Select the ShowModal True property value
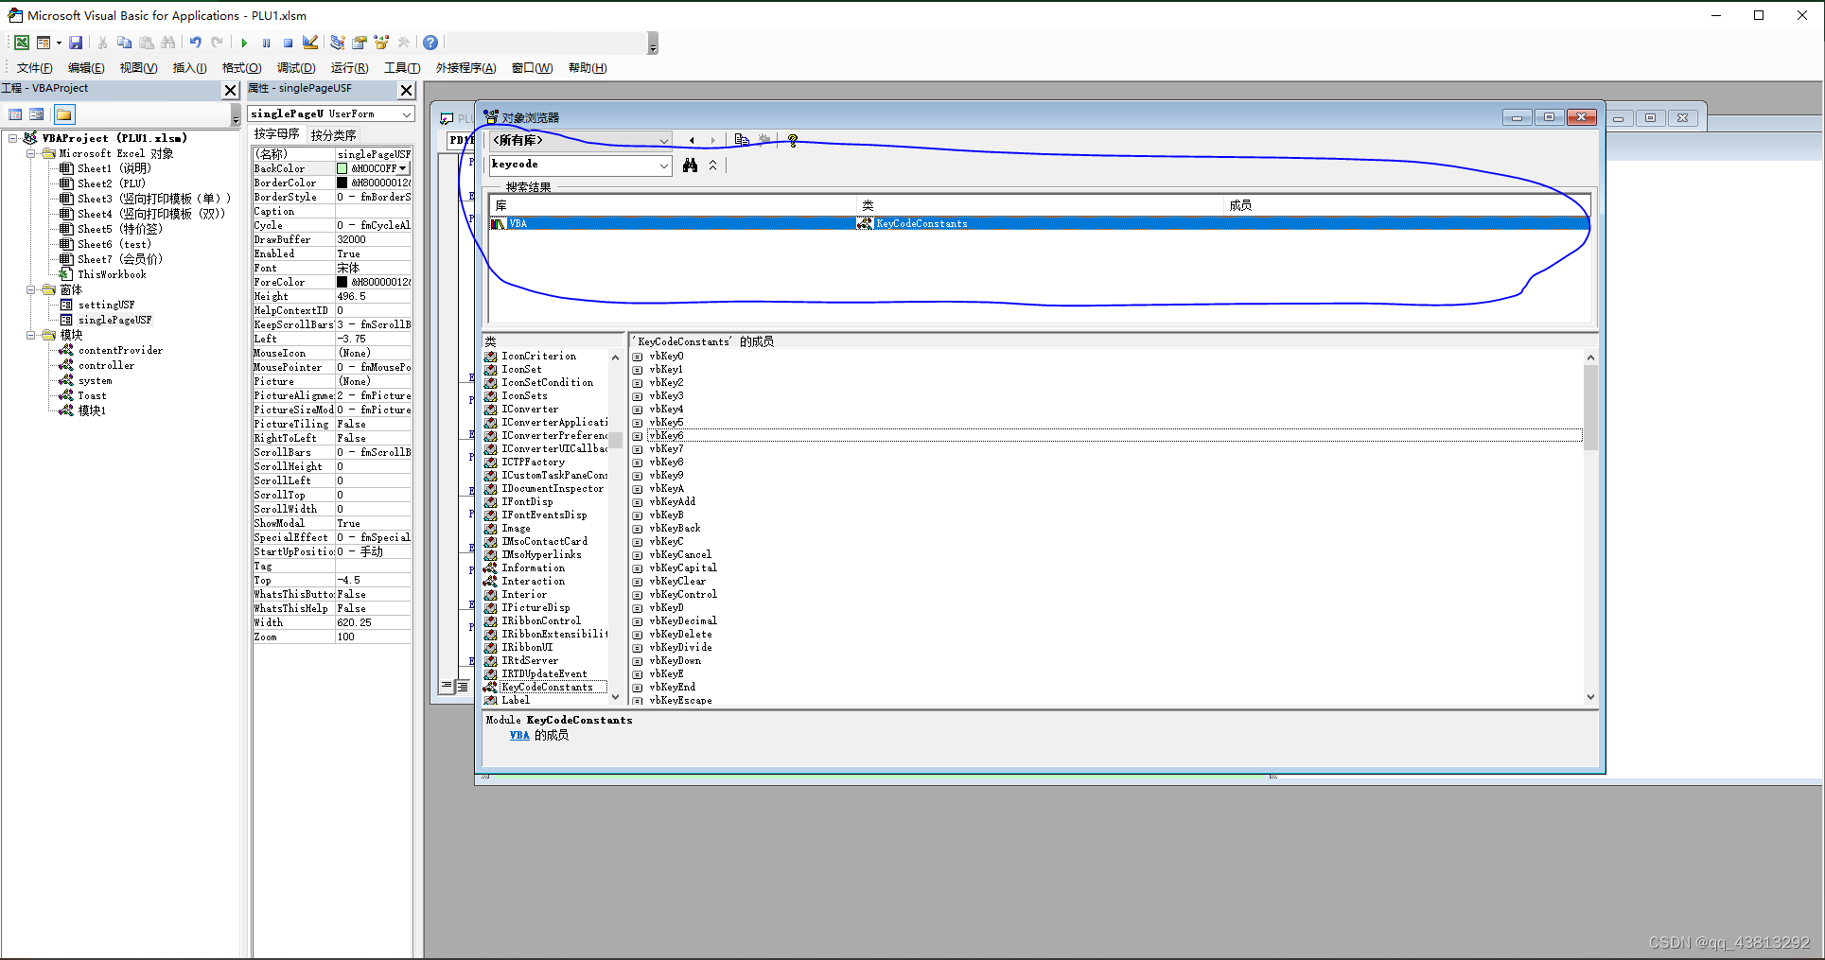This screenshot has height=960, width=1825. pyautogui.click(x=348, y=522)
